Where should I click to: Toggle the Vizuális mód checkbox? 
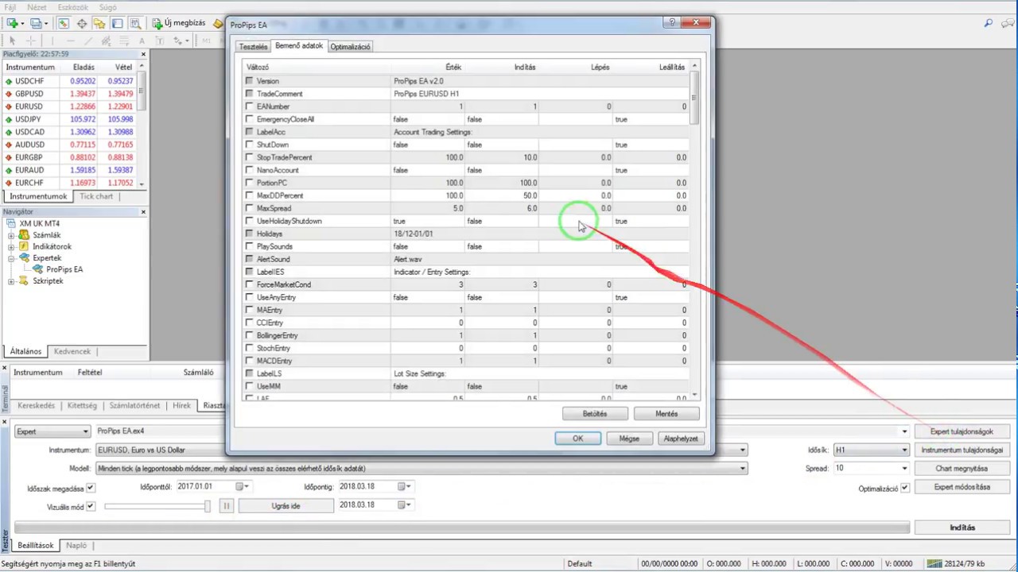coord(91,506)
